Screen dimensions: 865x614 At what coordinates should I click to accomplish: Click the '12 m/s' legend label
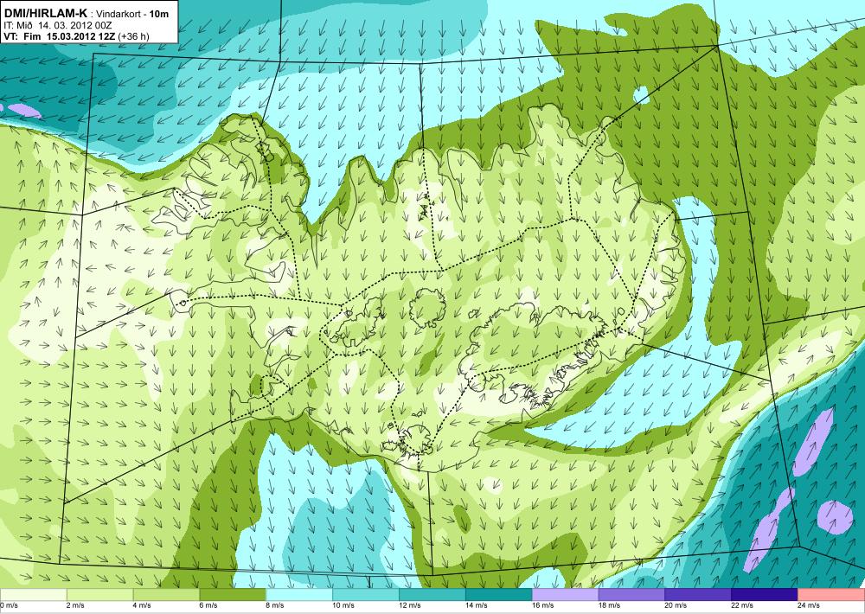[410, 605]
